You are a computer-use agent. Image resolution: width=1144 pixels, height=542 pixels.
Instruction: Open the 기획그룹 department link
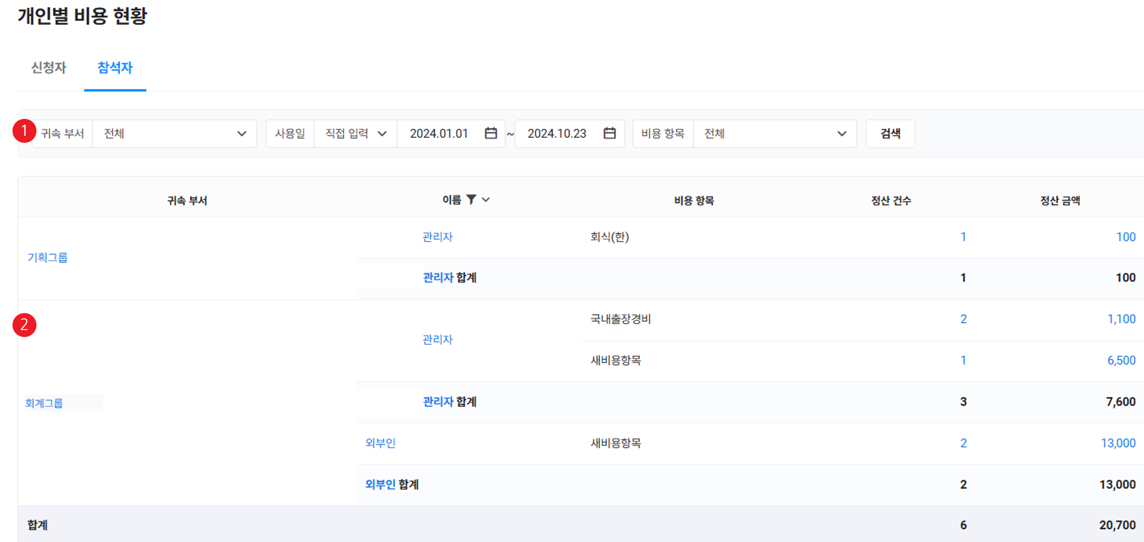(x=48, y=257)
